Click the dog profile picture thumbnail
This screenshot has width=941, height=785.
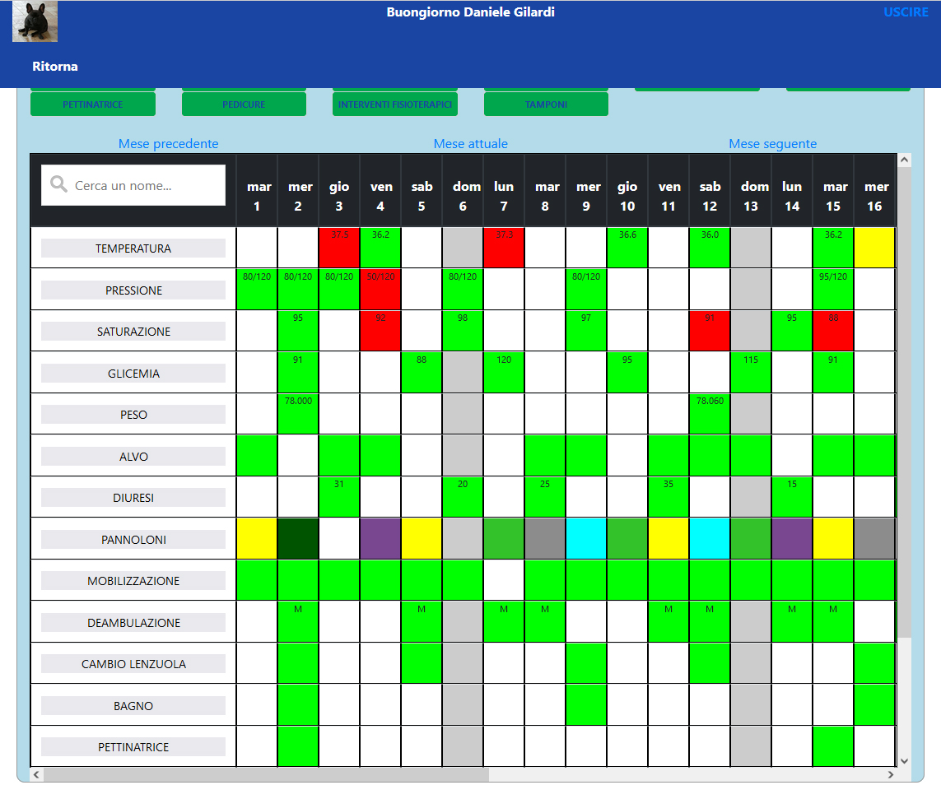point(35,22)
